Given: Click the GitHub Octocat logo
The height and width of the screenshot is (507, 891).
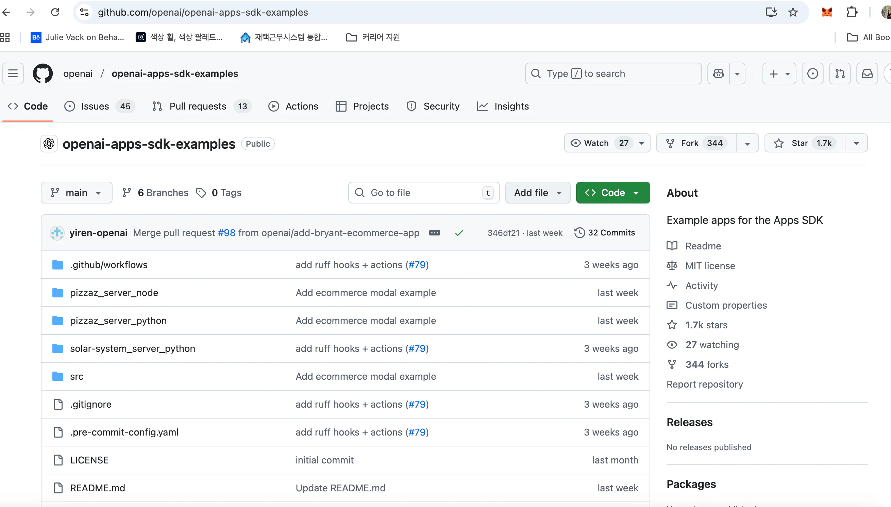Looking at the screenshot, I should pyautogui.click(x=43, y=73).
